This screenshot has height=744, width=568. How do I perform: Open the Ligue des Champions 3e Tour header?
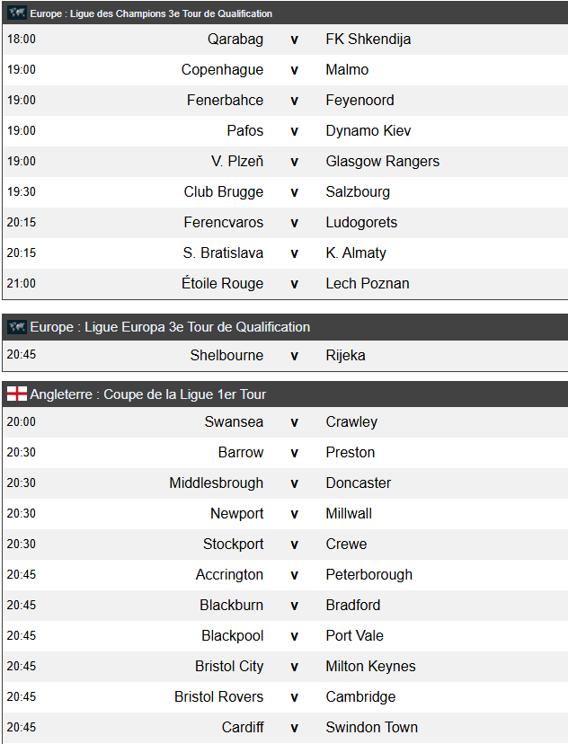(151, 13)
